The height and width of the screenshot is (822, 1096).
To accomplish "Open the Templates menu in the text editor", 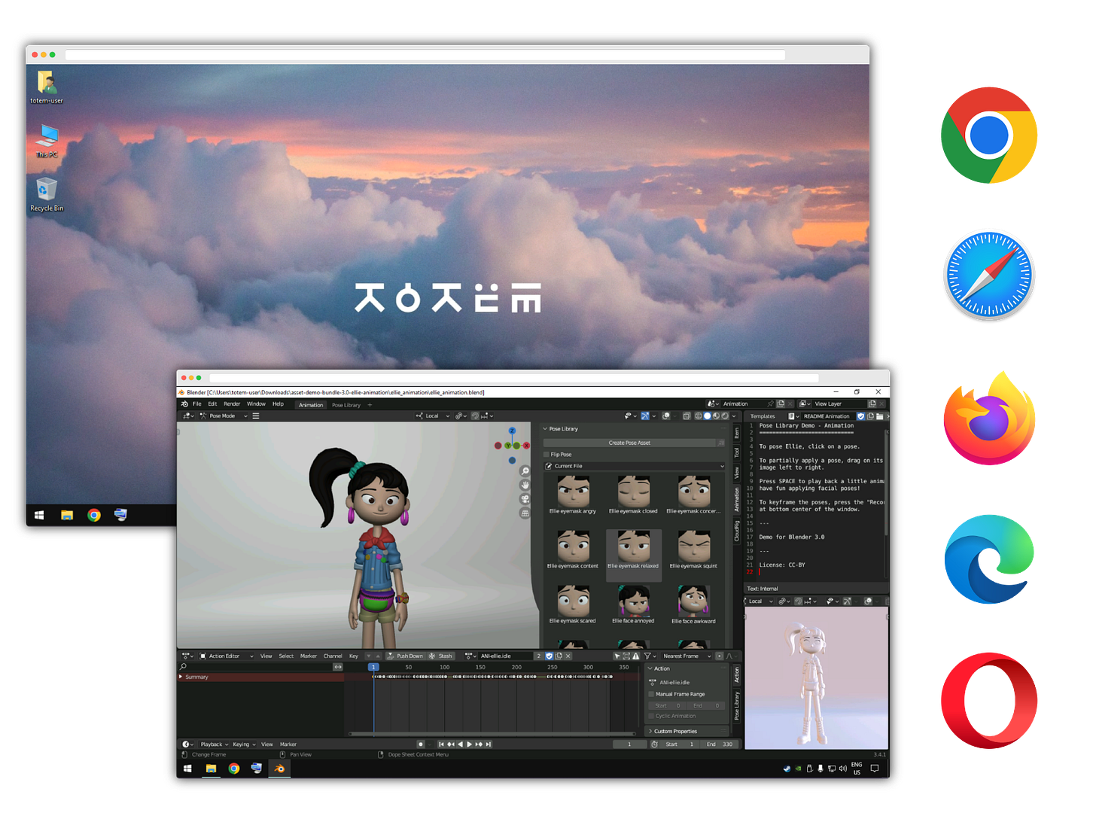I will (x=763, y=416).
